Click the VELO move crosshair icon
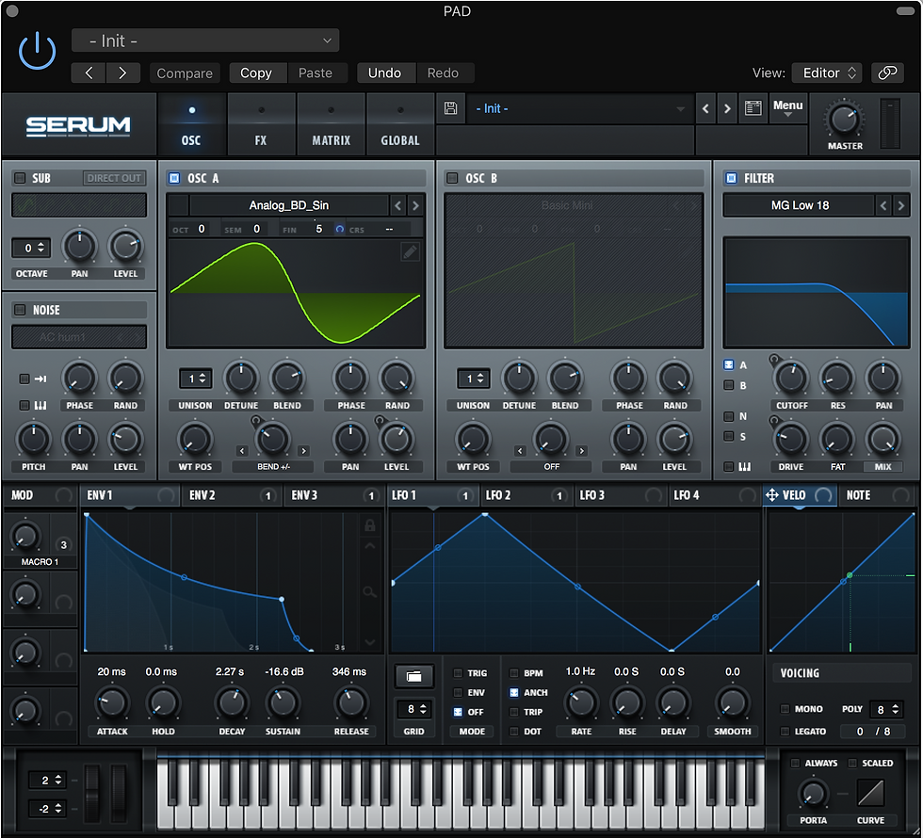The width and height of the screenshot is (923, 838). (771, 495)
